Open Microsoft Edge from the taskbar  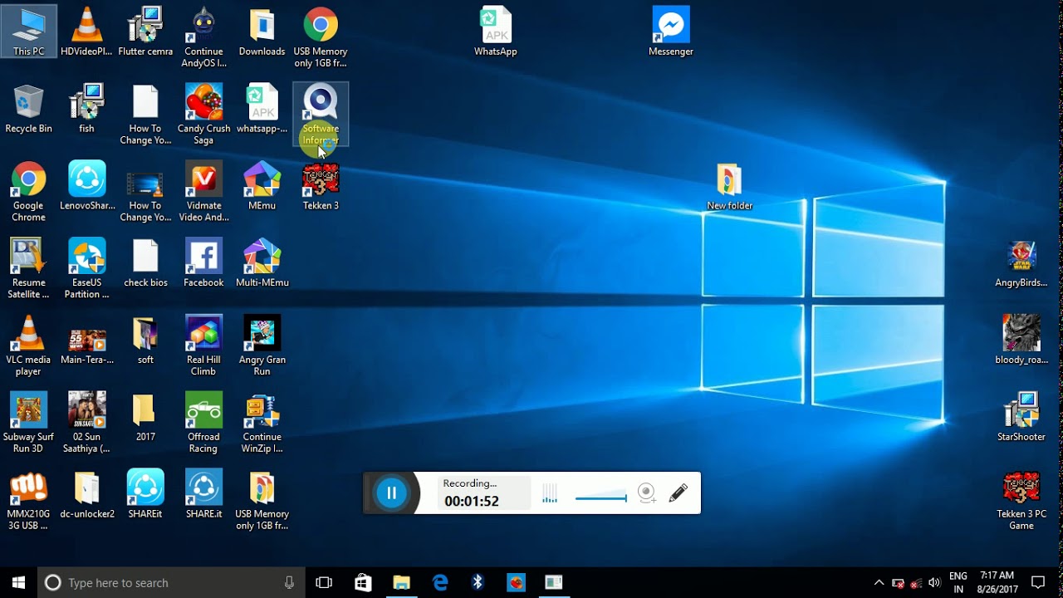[x=440, y=582]
